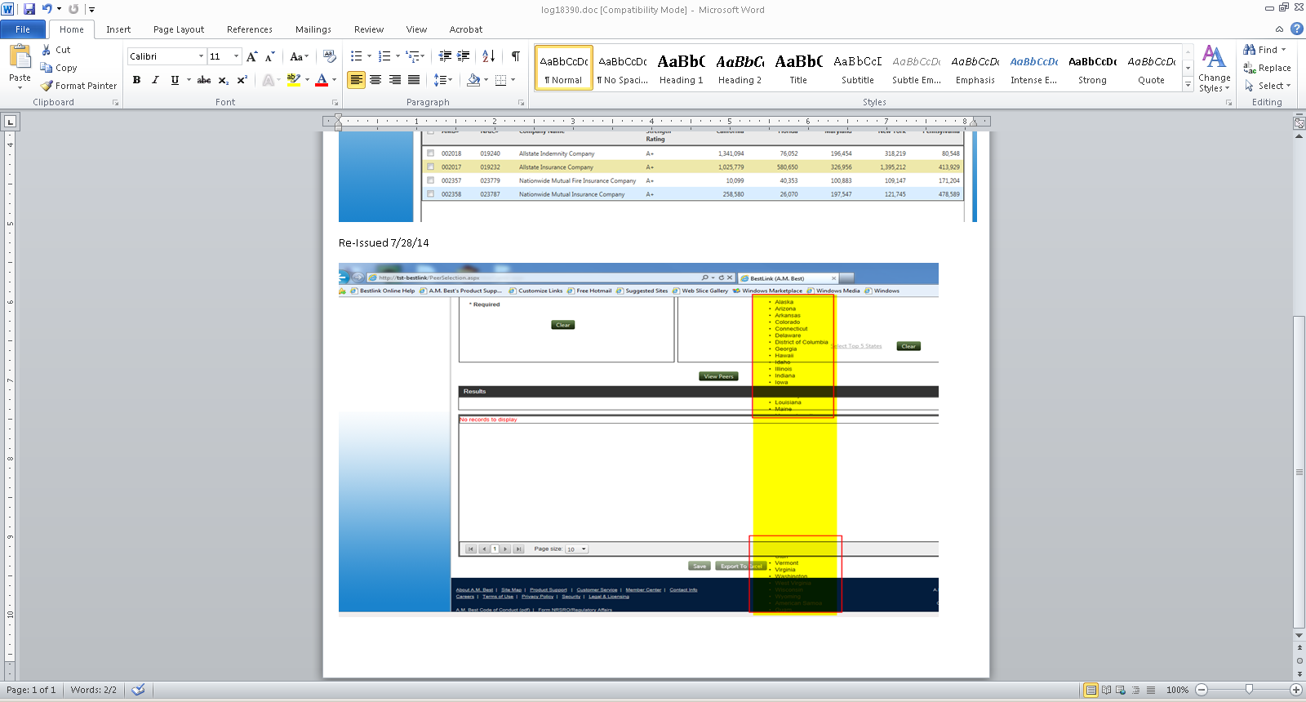The image size is (1306, 702).
Task: Open the Change Case Aa menu
Action: [x=299, y=56]
